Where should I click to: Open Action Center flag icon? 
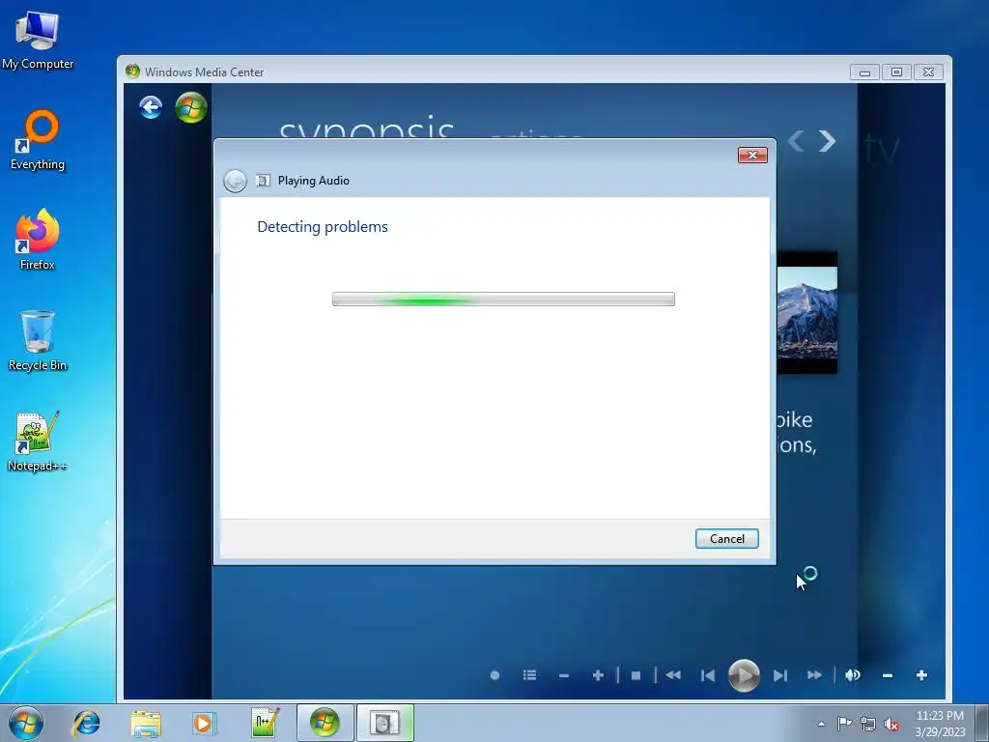click(844, 724)
